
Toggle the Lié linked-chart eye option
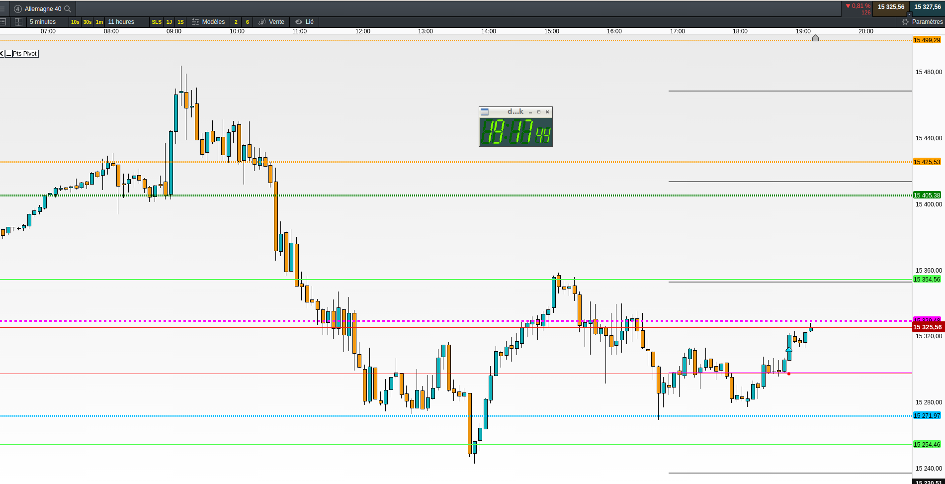[305, 22]
